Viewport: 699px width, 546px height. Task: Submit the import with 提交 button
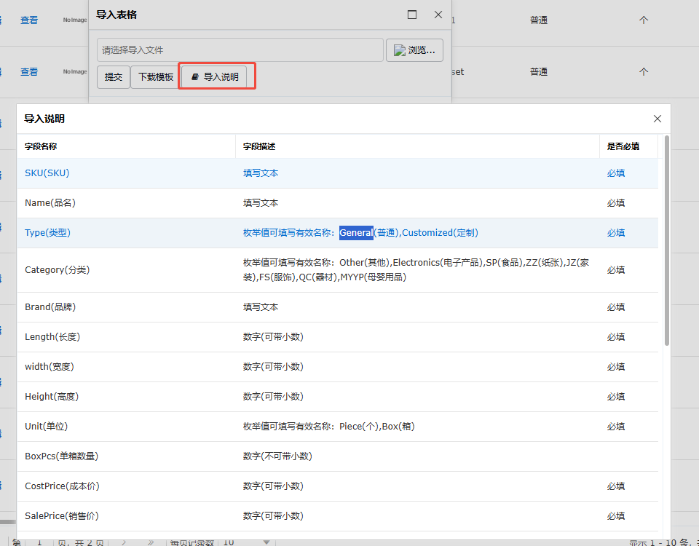click(114, 76)
